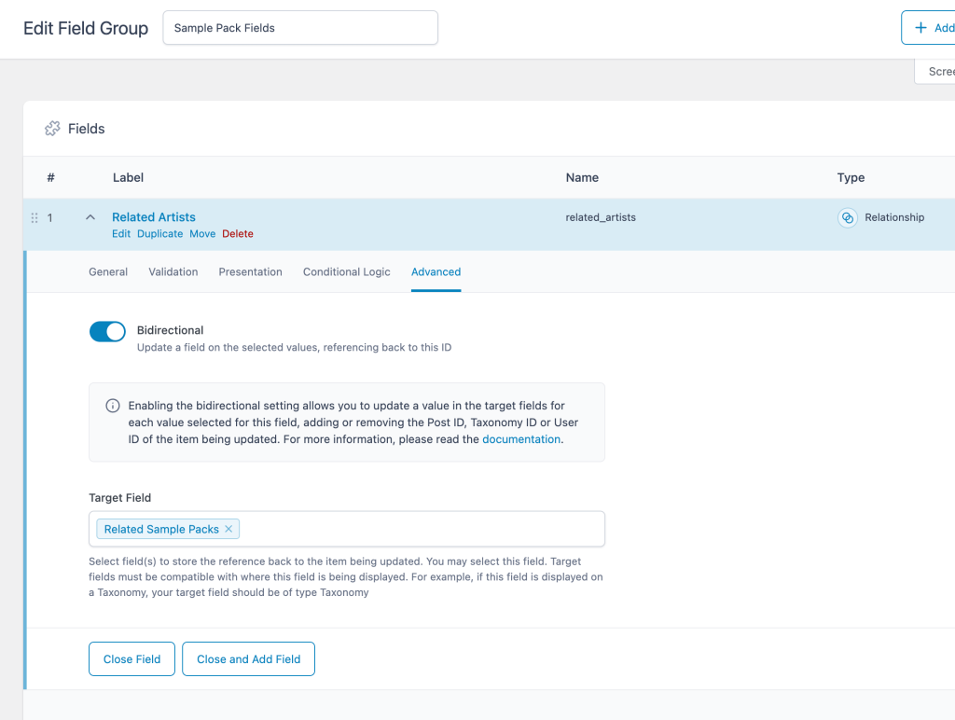Click the Duplicate field action link
Screen dimensions: 955x720
click(159, 234)
